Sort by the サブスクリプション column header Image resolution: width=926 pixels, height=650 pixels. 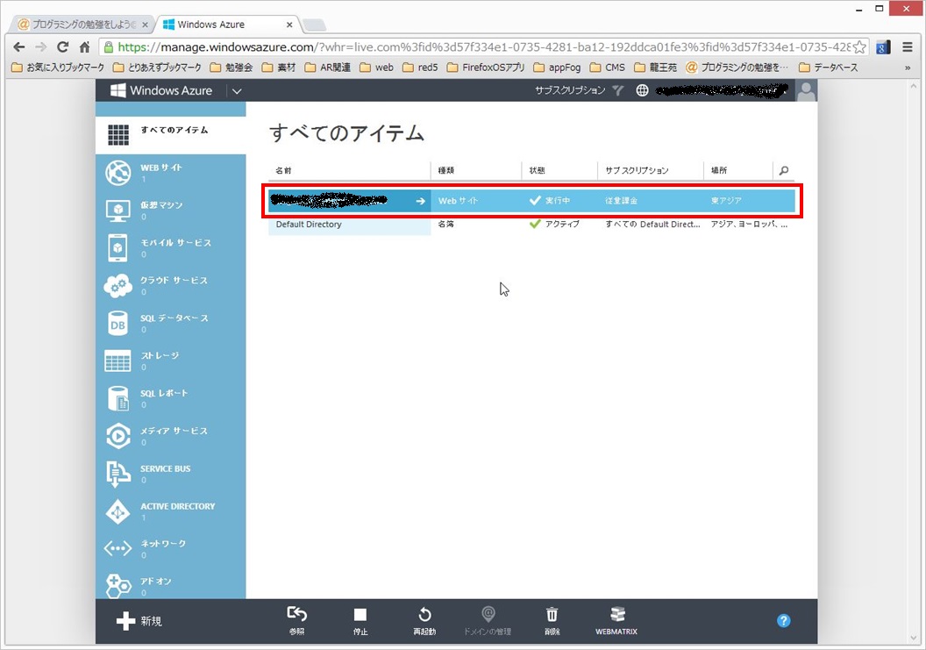tap(637, 171)
